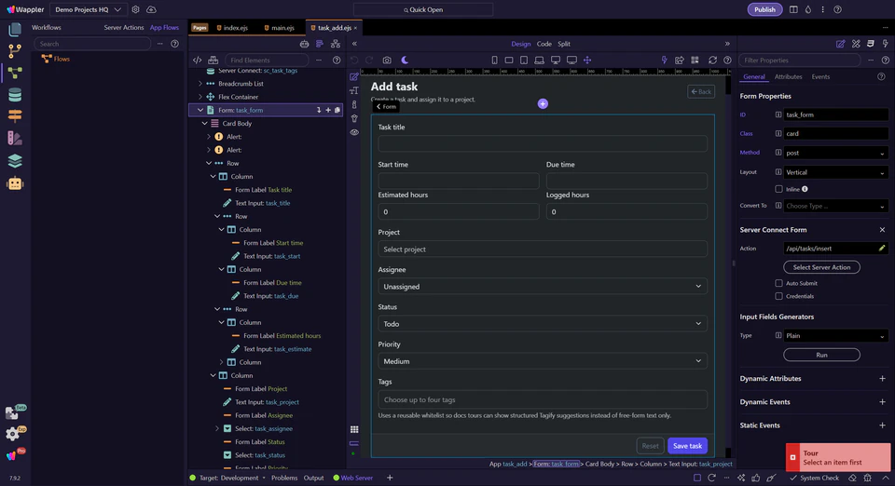Click the lightning bolt icon in design toolbar
The width and height of the screenshot is (895, 486).
point(664,60)
